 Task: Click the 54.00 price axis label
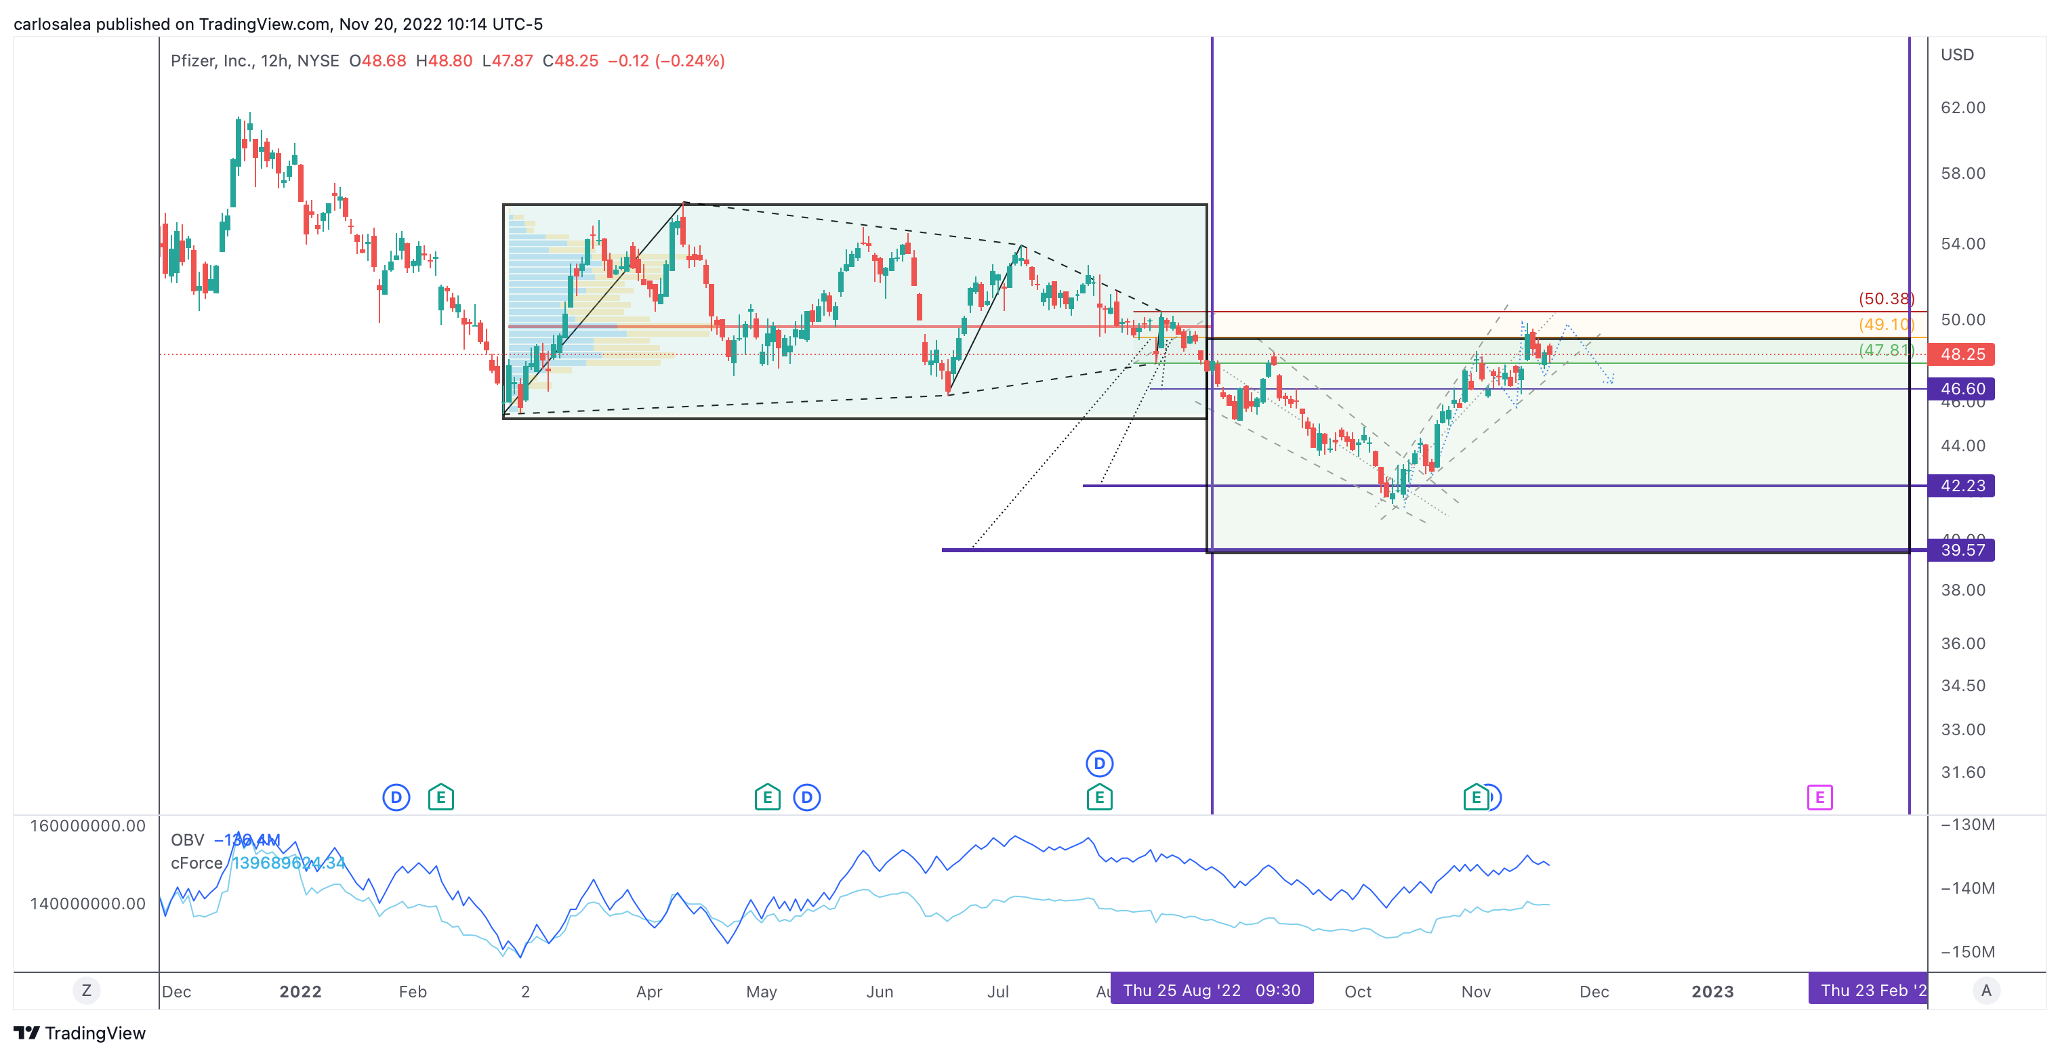pyautogui.click(x=1962, y=244)
